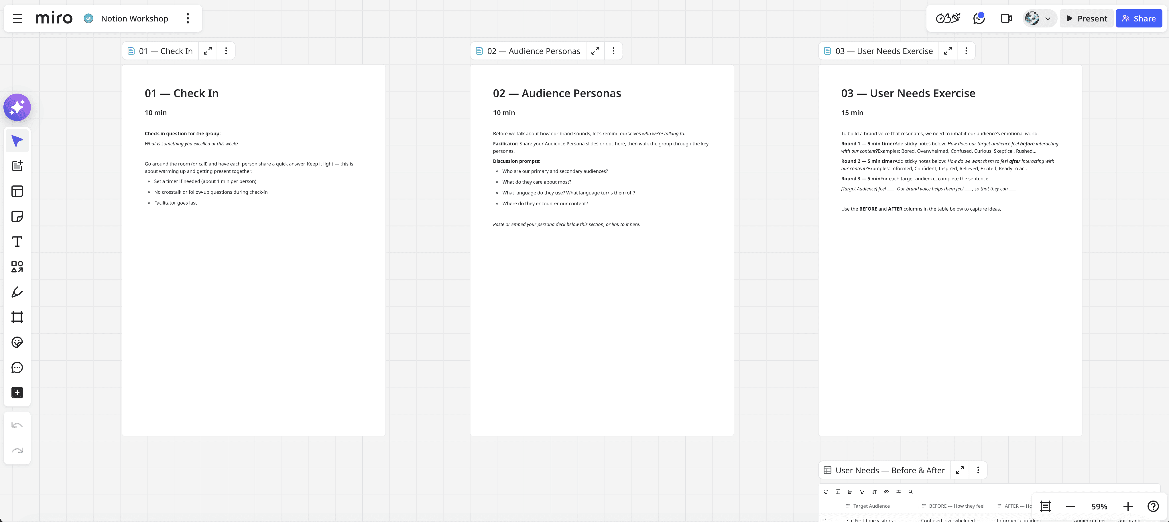1169x522 pixels.
Task: Open the shapes and lines tool
Action: tap(17, 267)
